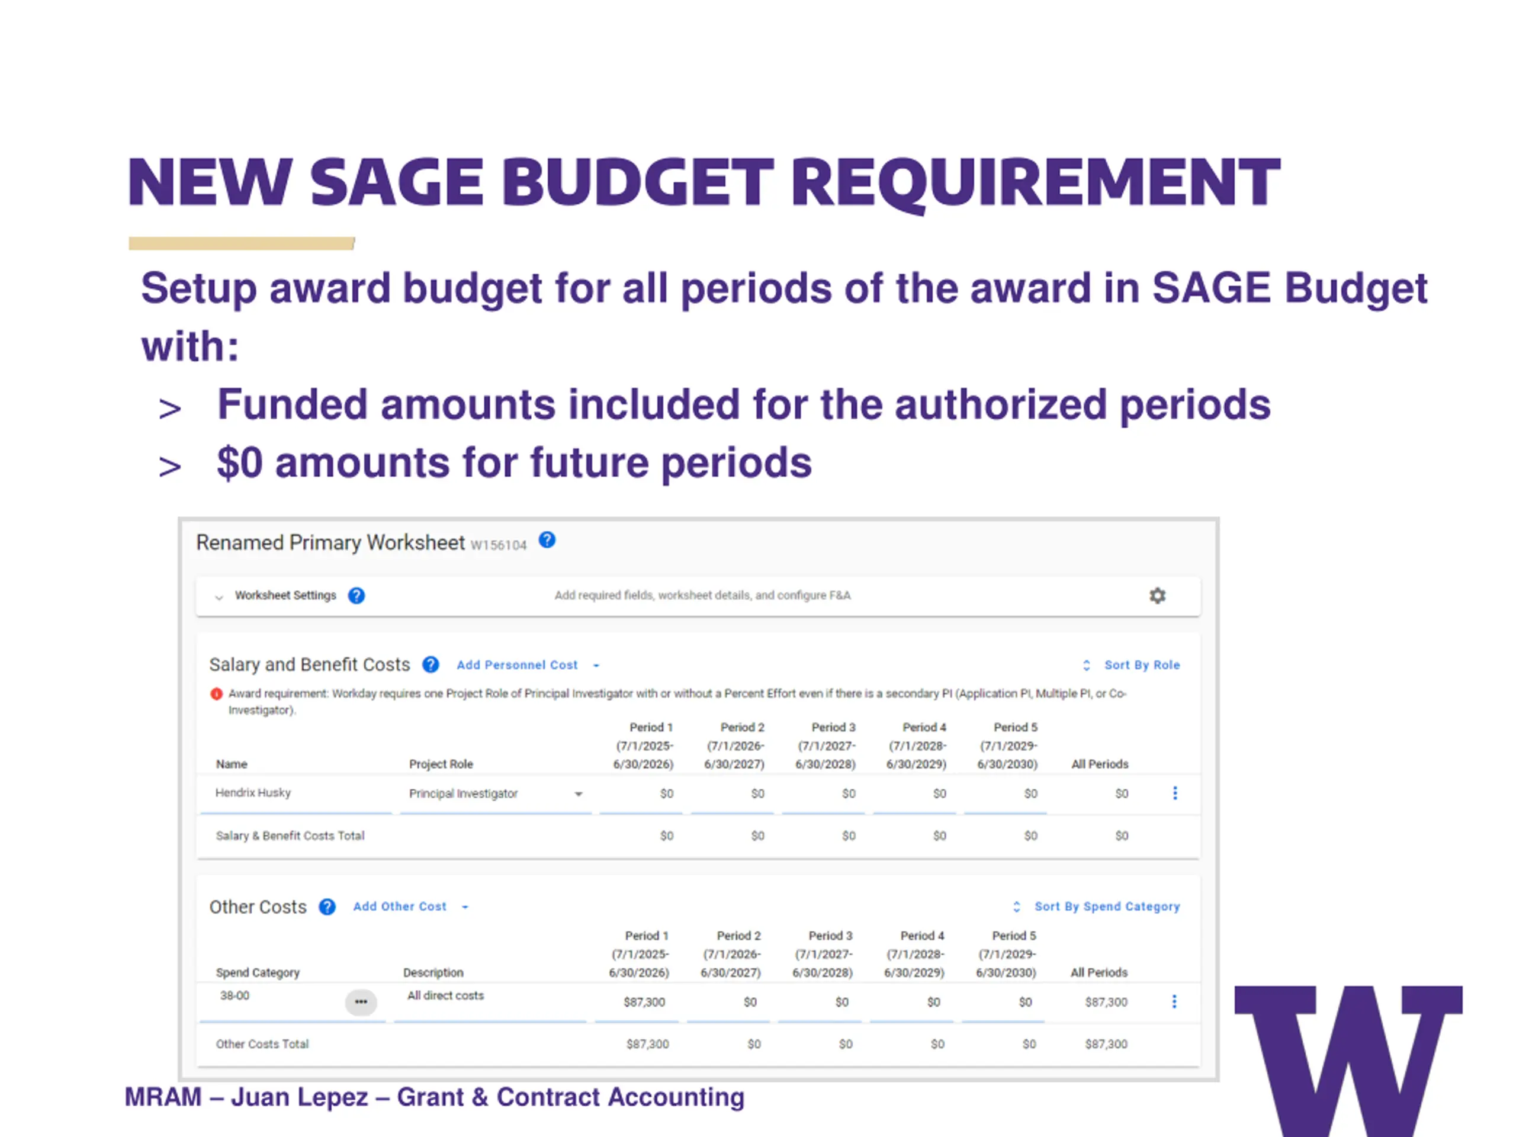This screenshot has height=1137, width=1516.
Task: Expand the Worksheet Settings chevron
Action: [x=219, y=597]
